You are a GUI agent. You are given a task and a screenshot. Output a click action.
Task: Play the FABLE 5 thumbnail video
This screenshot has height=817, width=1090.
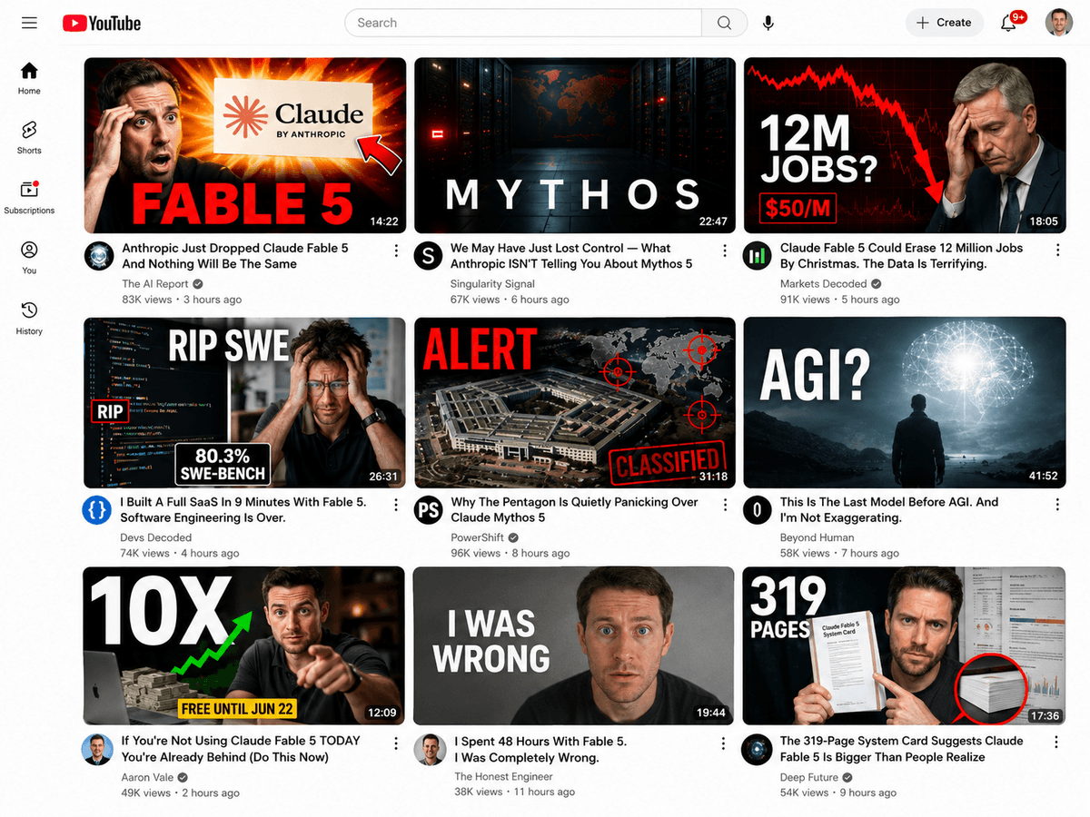[245, 145]
